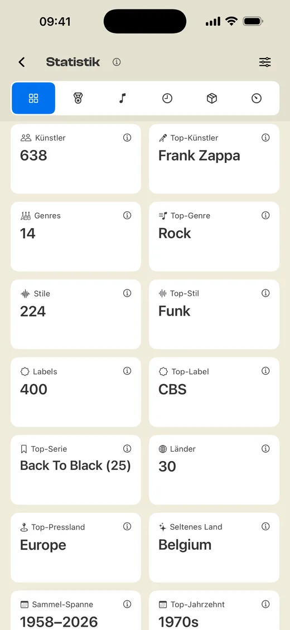
Task: Show info for the Labels card
Action: coord(127,371)
